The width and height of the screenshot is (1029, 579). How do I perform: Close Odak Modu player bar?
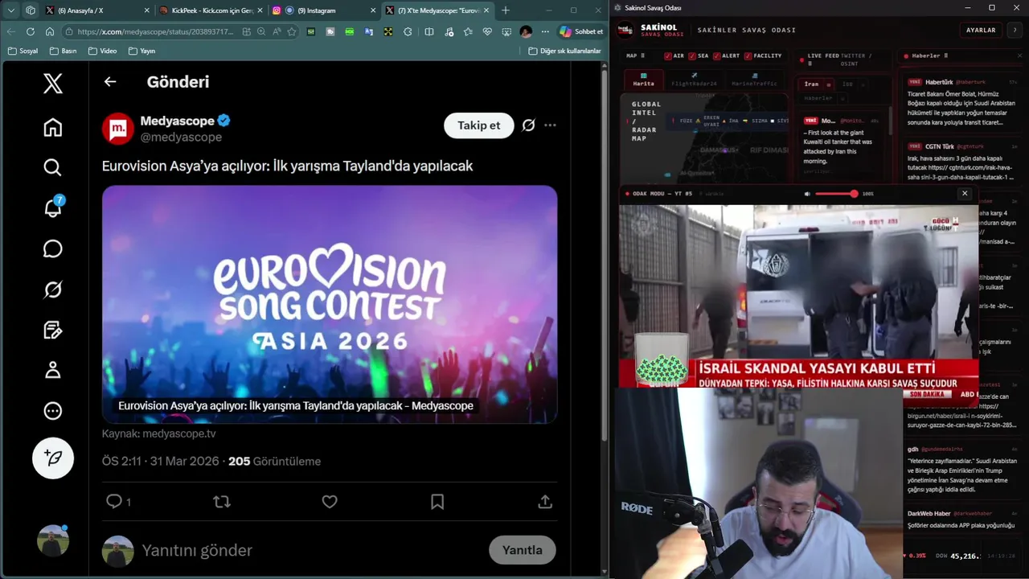coord(965,193)
